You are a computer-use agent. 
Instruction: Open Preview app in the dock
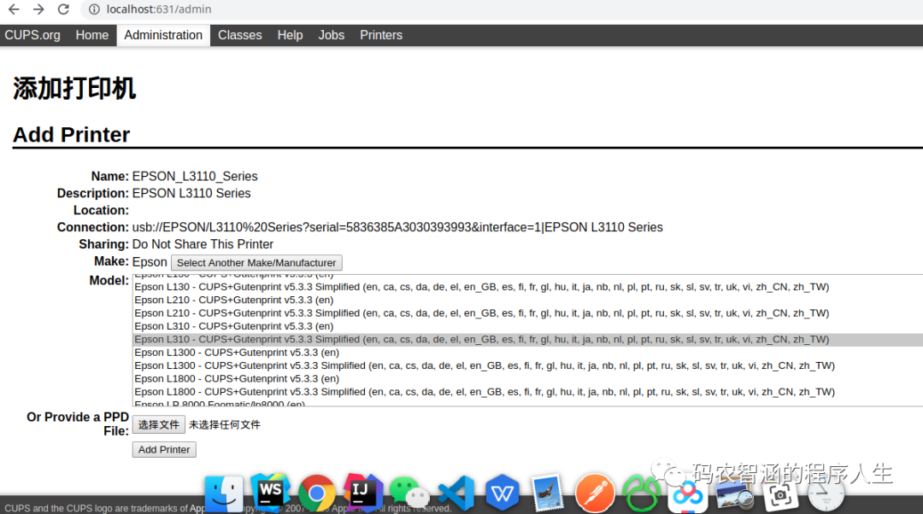tap(734, 494)
